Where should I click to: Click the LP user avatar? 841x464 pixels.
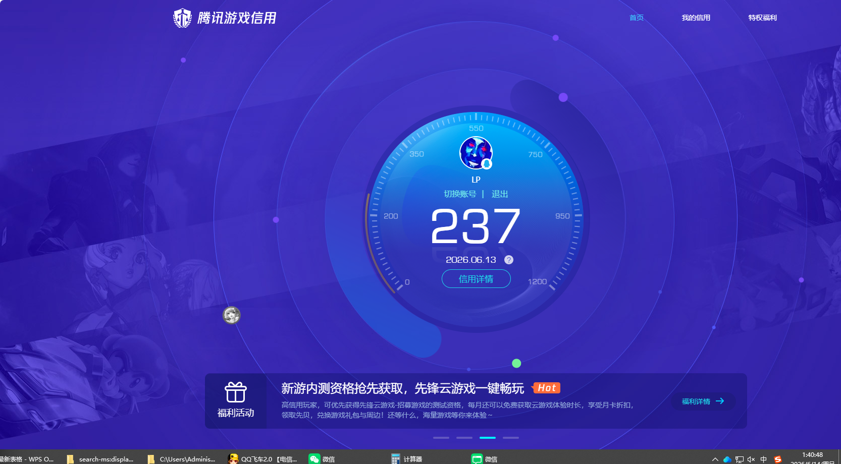pyautogui.click(x=476, y=153)
